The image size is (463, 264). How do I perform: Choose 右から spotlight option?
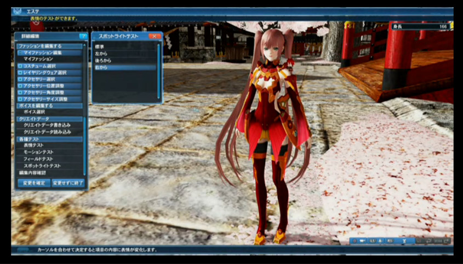[x=125, y=67]
